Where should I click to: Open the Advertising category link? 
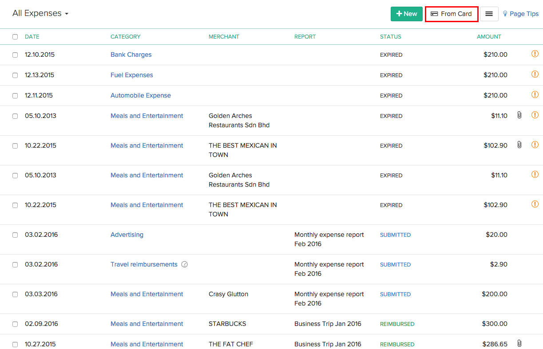pos(127,235)
